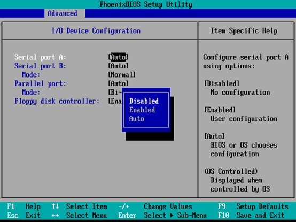
Task: Open the [Normal] mode value
Action: click(122, 75)
